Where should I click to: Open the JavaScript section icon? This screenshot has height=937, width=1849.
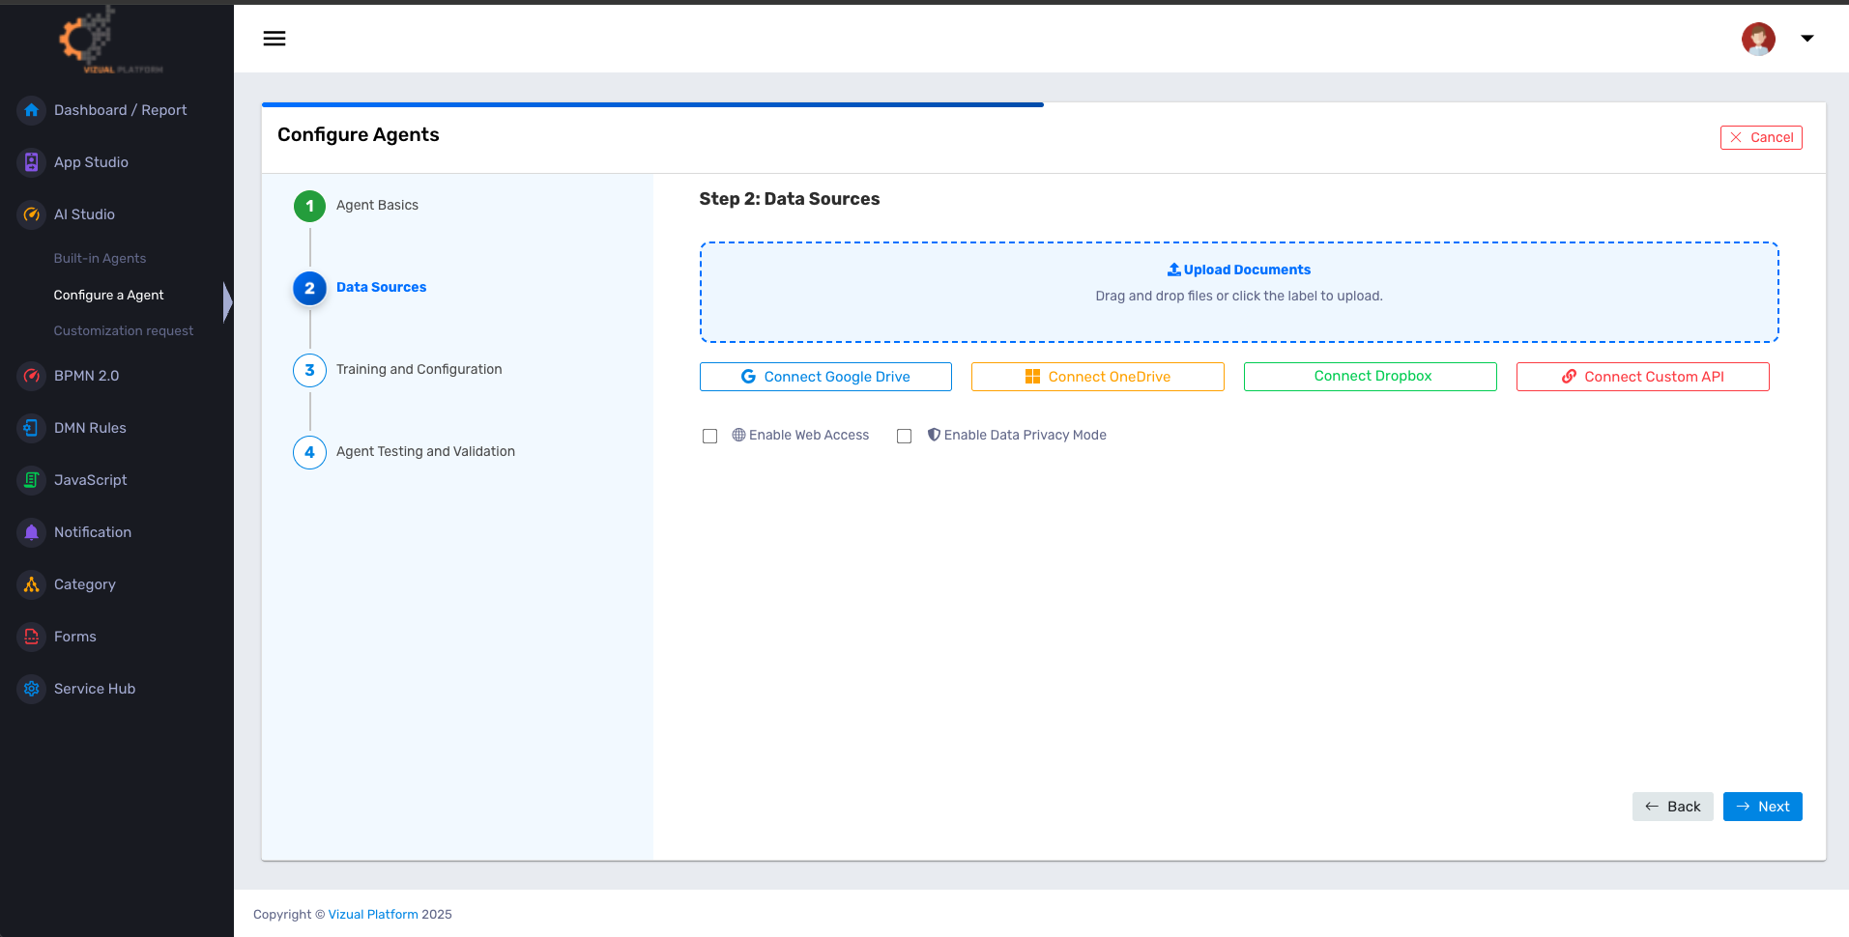coord(32,480)
